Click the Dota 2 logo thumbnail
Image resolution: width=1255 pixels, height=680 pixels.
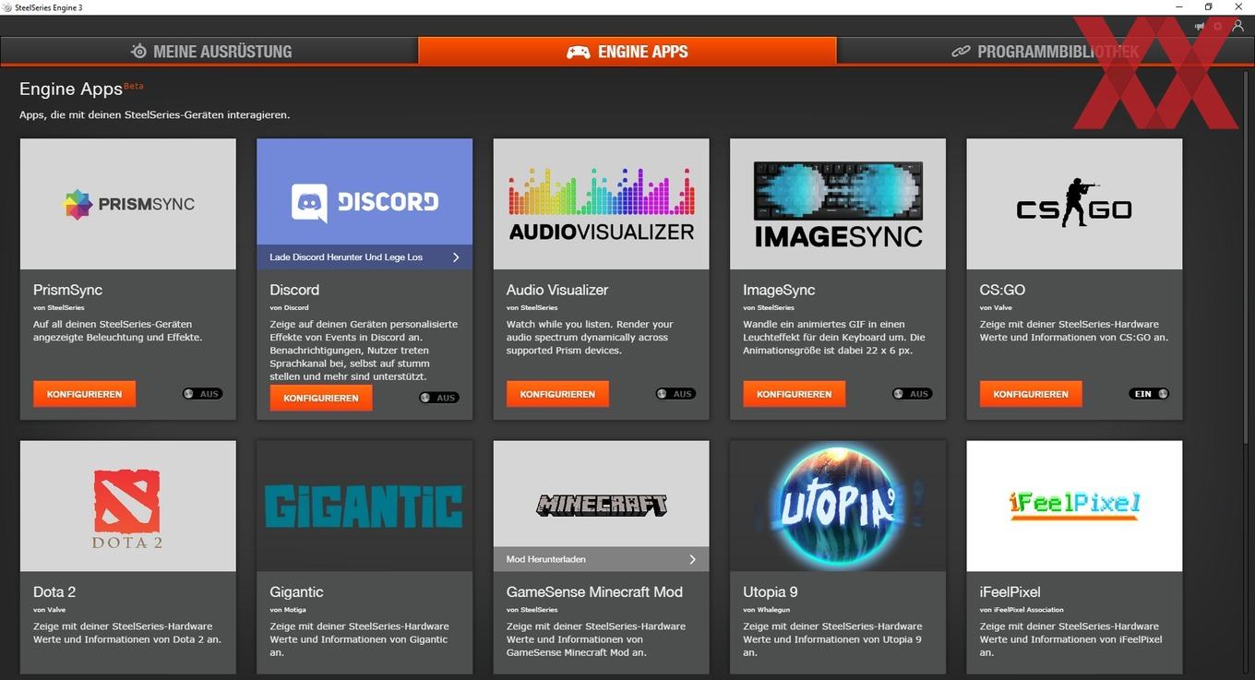coord(128,506)
